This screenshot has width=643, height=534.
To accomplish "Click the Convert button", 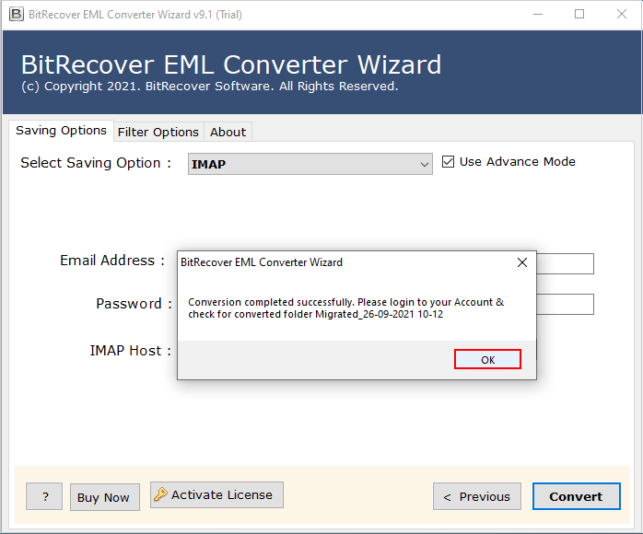I will [576, 496].
